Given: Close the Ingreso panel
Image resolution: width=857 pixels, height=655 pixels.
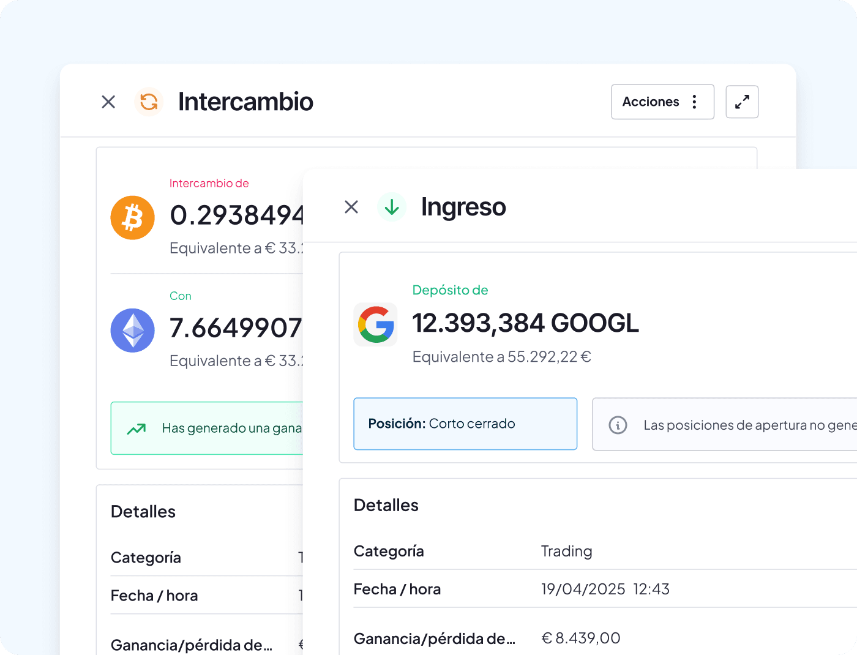Looking at the screenshot, I should (351, 207).
